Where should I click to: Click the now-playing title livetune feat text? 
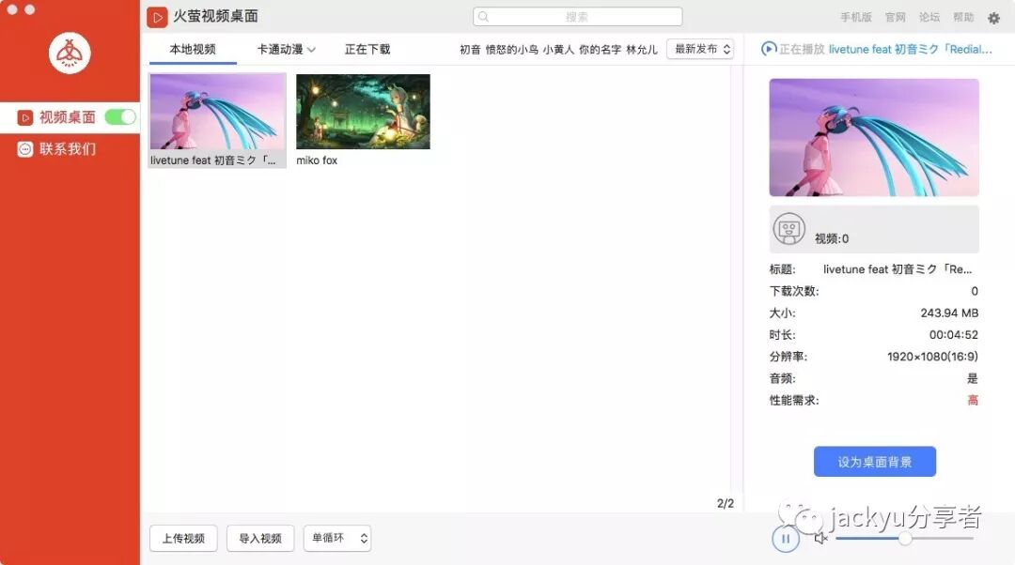910,49
